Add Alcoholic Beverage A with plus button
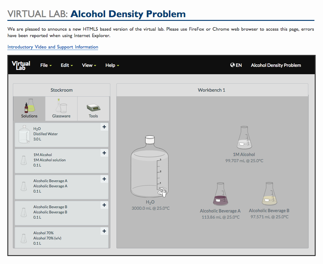Screen dimensions: 323x264 (104, 179)
